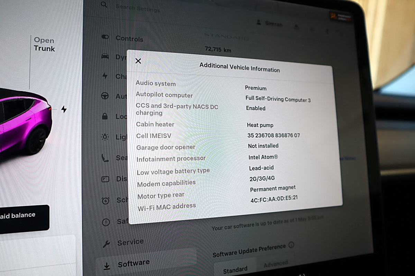Select the Locks padlock icon
Screen dimensions: 415x276
click(105, 116)
